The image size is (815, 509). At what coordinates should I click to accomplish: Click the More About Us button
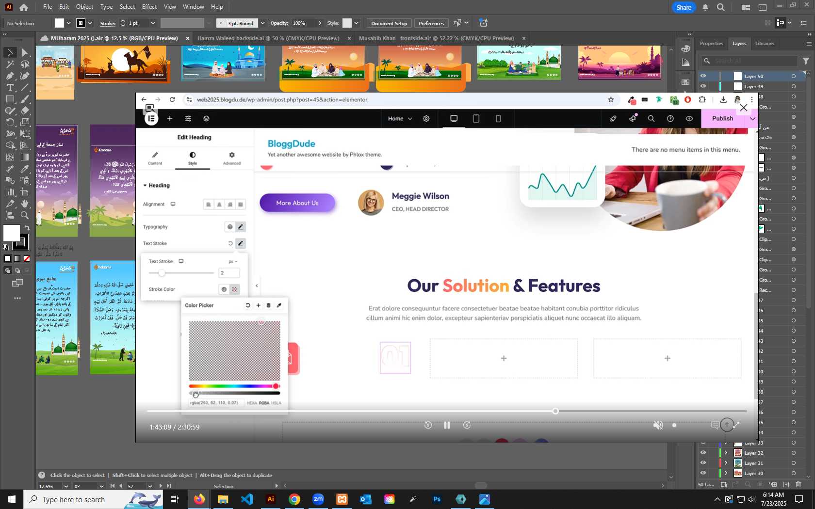click(x=297, y=203)
